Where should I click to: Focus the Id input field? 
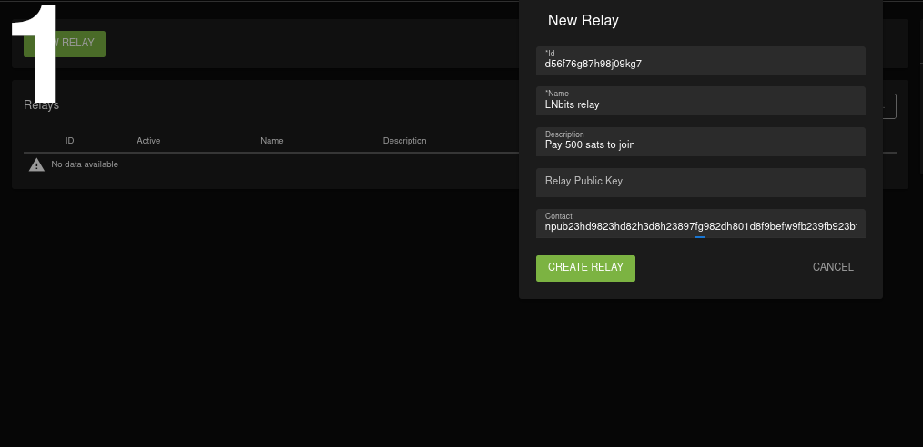click(700, 62)
